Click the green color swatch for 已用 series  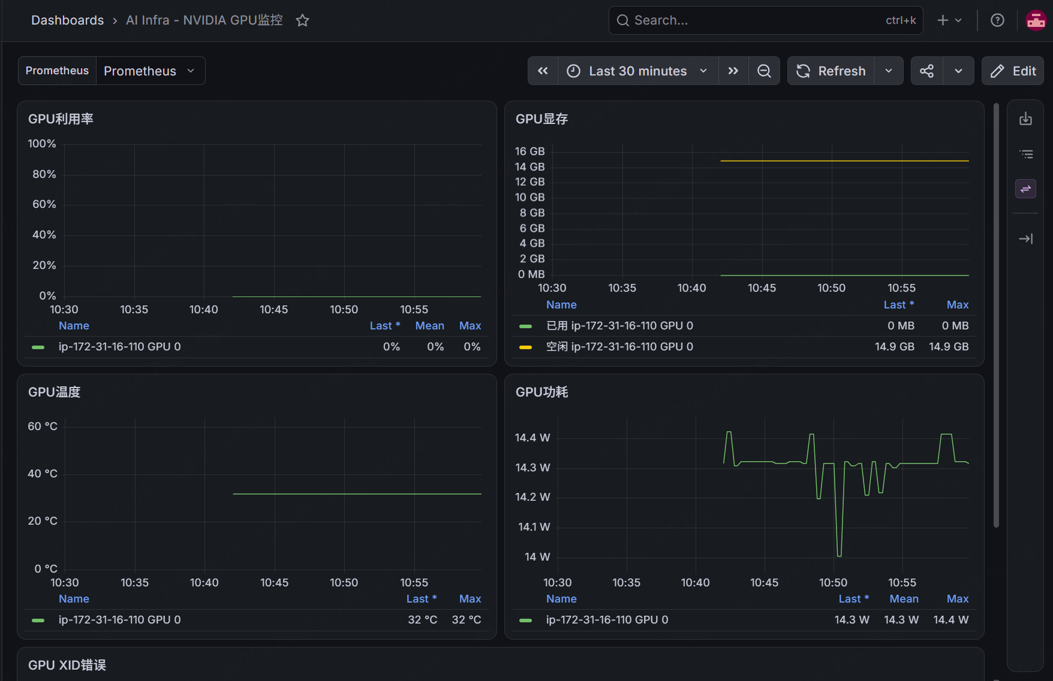(525, 326)
